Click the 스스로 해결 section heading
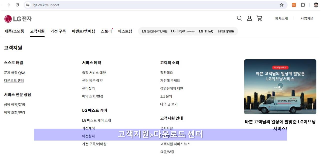The image size is (321, 157). click(x=13, y=63)
